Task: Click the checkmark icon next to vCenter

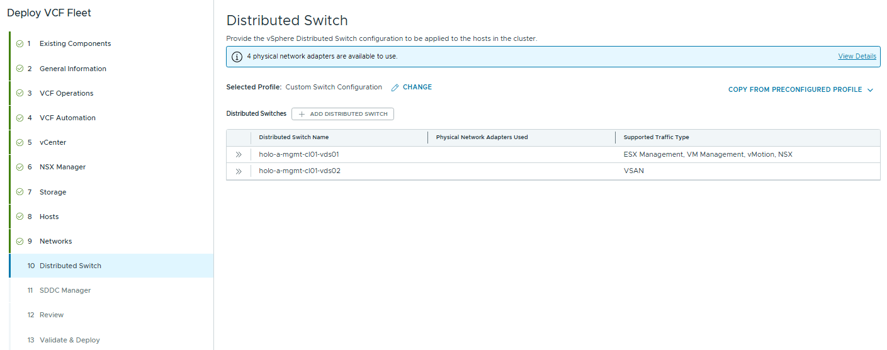Action: click(20, 143)
